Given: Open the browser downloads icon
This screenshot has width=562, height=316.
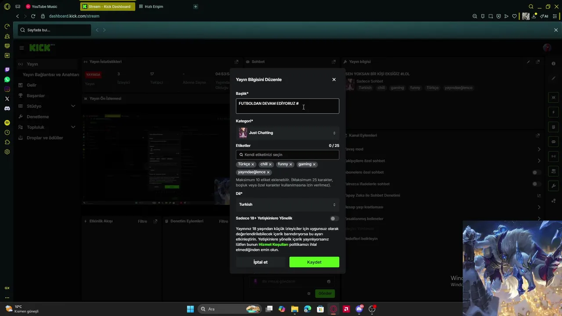Looking at the screenshot, I should [x=534, y=16].
